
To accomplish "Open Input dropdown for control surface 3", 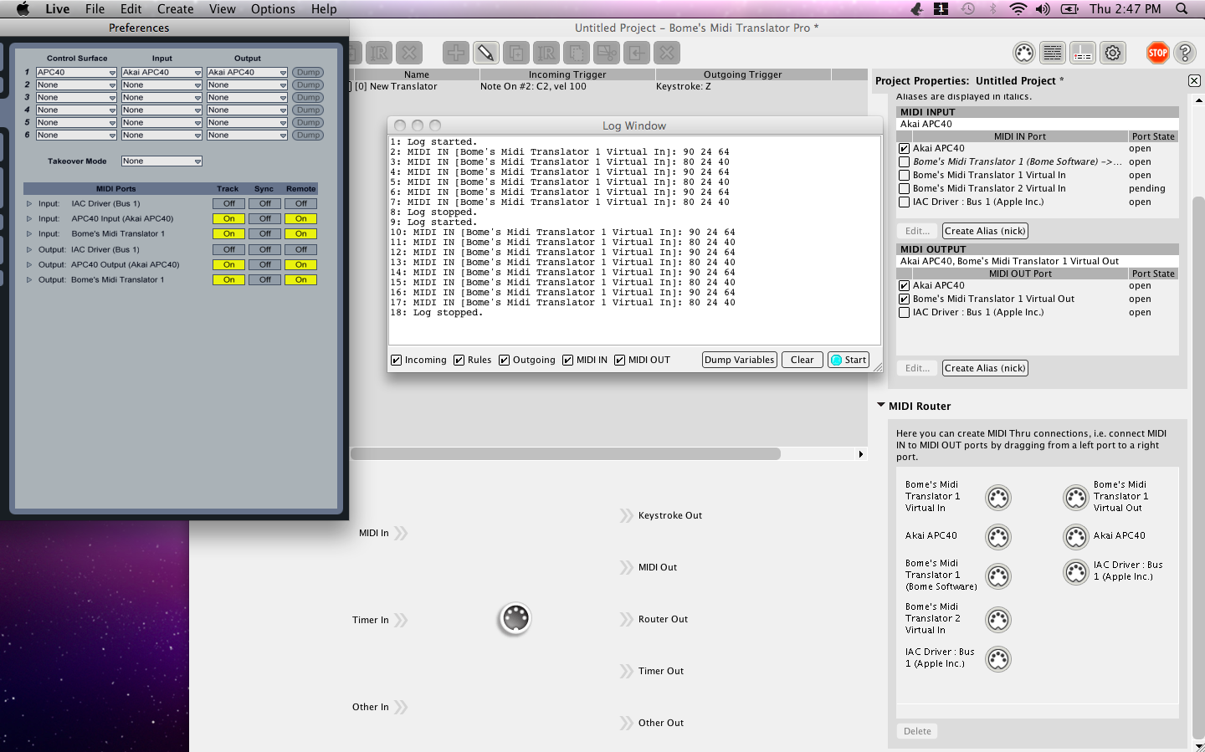I will [x=162, y=98].
